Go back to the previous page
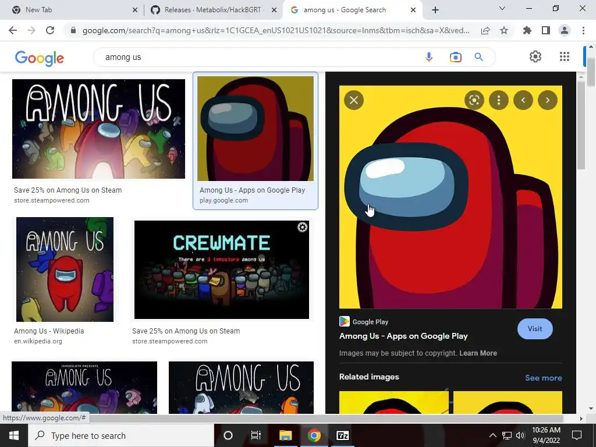 click(13, 30)
